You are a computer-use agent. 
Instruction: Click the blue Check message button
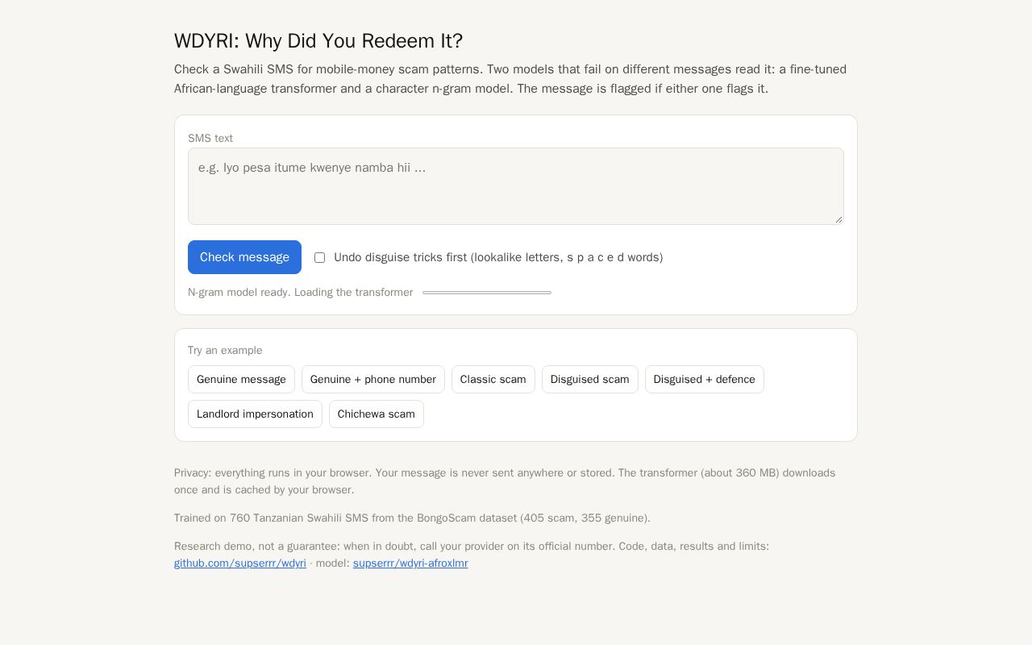pyautogui.click(x=244, y=257)
